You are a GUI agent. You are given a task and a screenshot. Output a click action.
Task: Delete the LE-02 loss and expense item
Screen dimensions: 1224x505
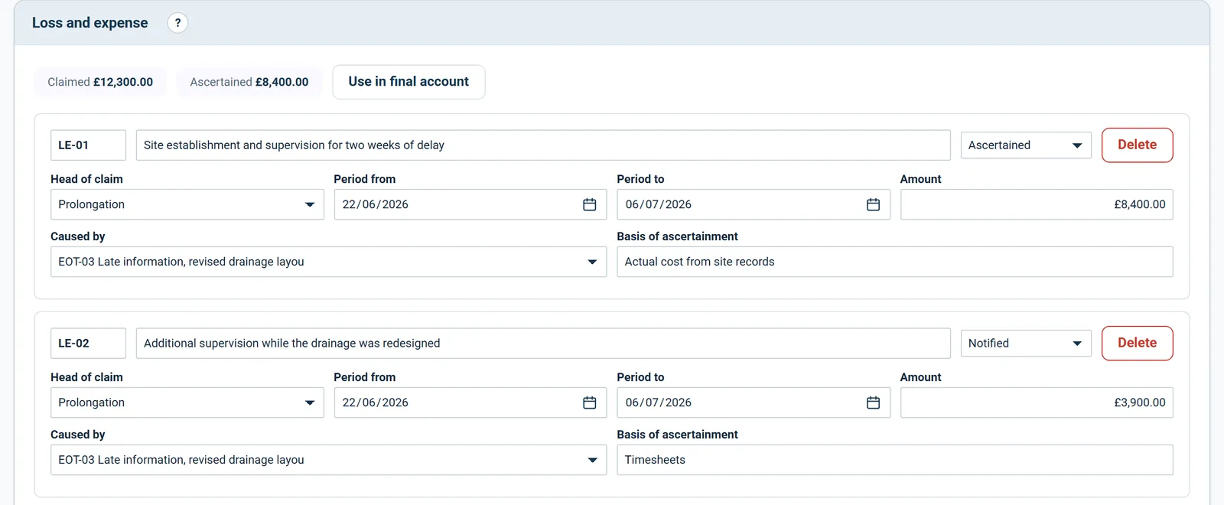pyautogui.click(x=1137, y=344)
